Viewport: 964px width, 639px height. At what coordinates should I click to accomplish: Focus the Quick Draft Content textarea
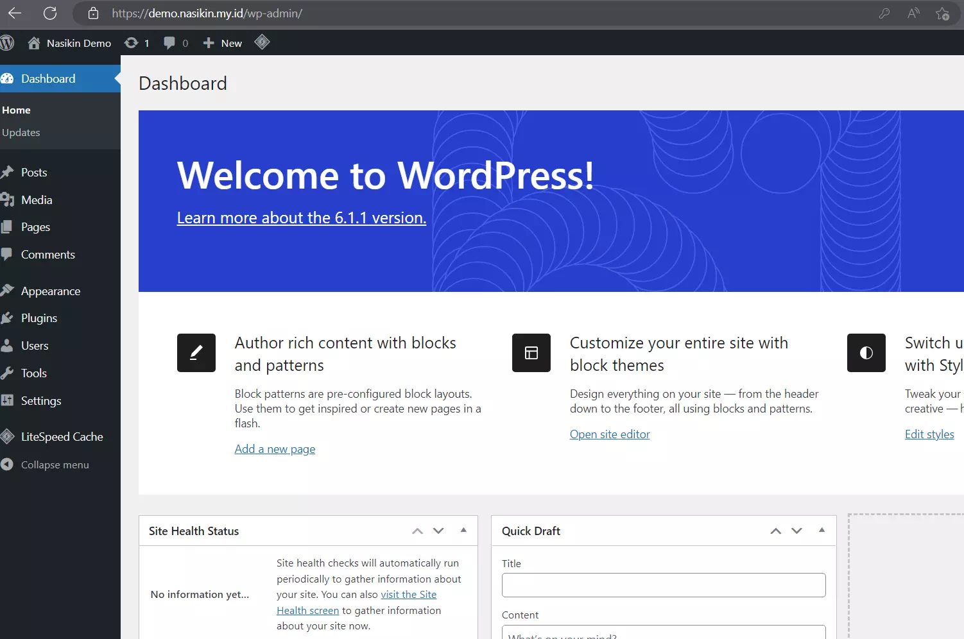pyautogui.click(x=664, y=632)
